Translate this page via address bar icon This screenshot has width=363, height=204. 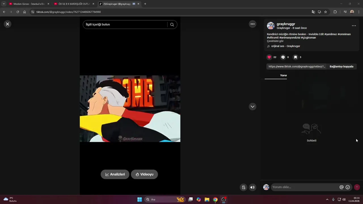[313, 12]
